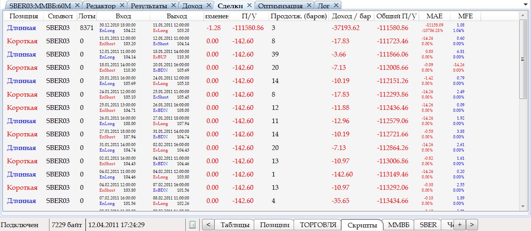
Task: Switch to the SBER03:ММВБ:60М chart tab
Action: click(40, 6)
